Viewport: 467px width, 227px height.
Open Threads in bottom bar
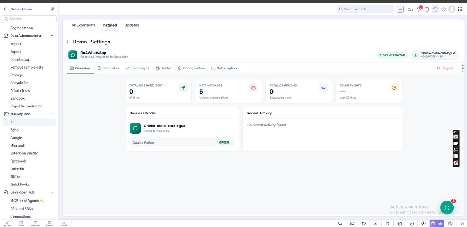[x=49, y=224]
